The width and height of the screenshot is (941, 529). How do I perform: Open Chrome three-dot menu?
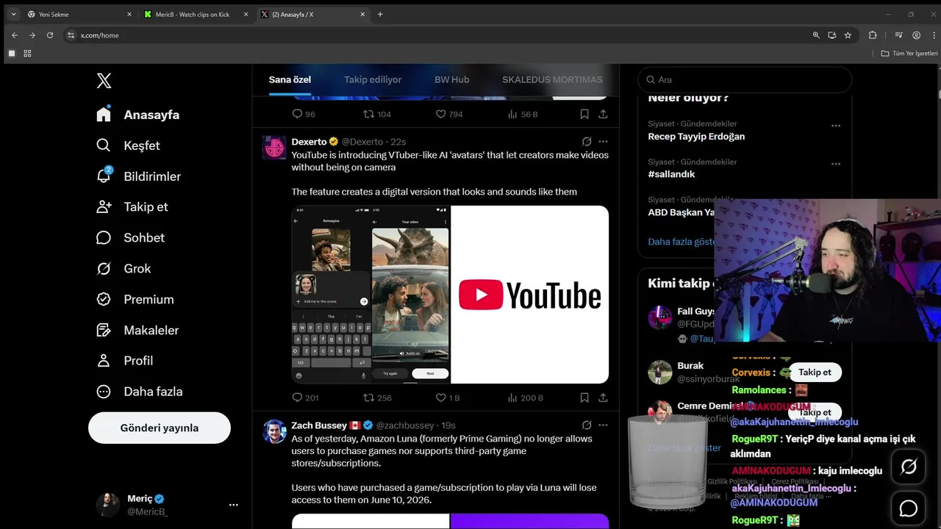[x=932, y=35]
